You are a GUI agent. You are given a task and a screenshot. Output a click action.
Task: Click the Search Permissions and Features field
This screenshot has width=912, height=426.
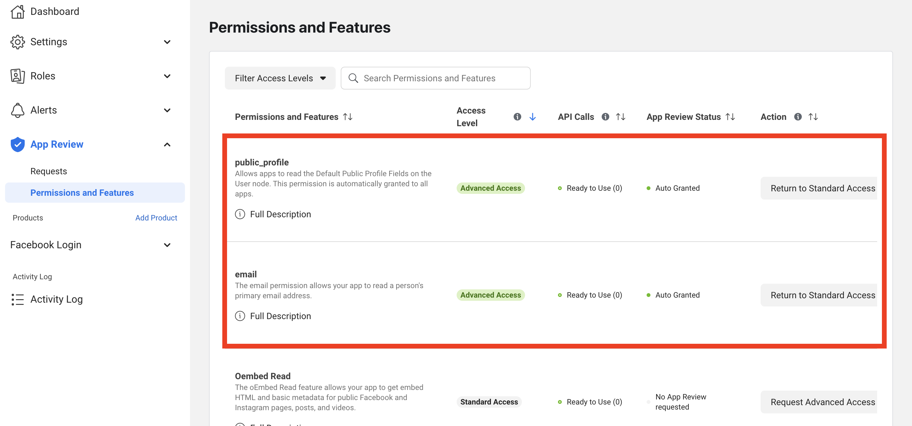(x=435, y=78)
